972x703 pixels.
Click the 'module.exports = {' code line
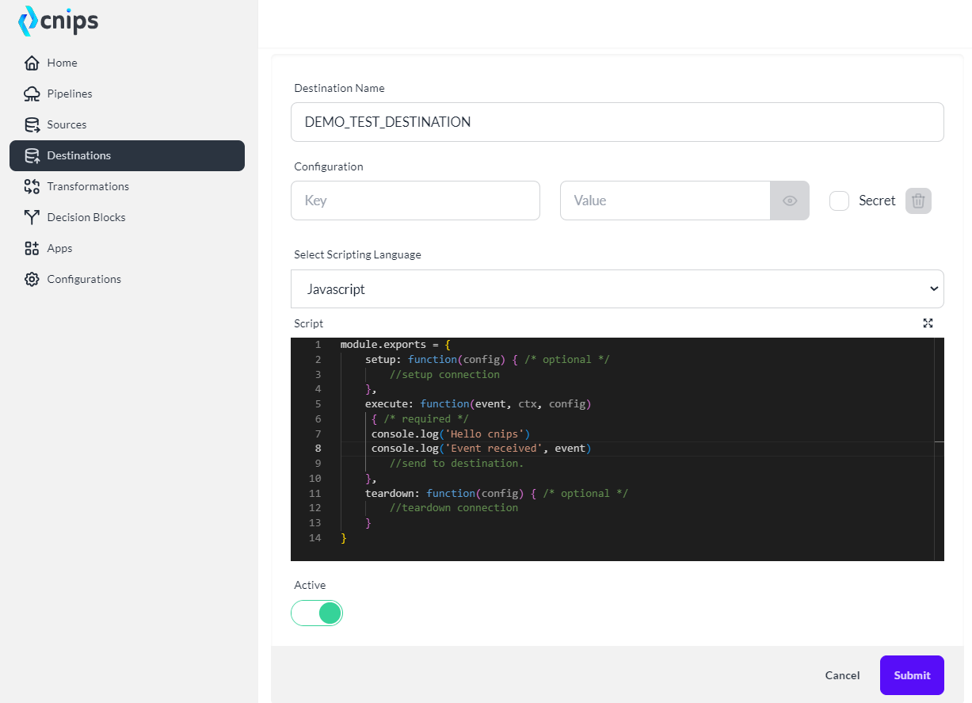(x=395, y=345)
